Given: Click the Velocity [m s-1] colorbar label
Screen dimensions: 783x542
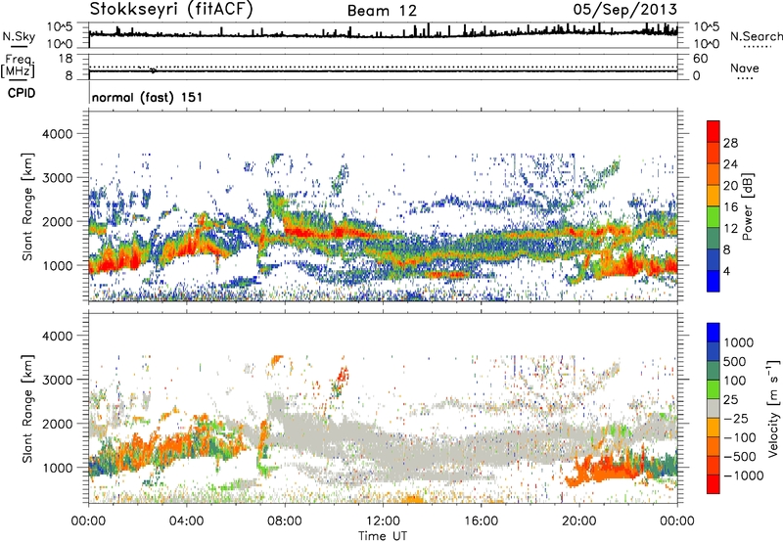Looking at the screenshot, I should 774,408.
